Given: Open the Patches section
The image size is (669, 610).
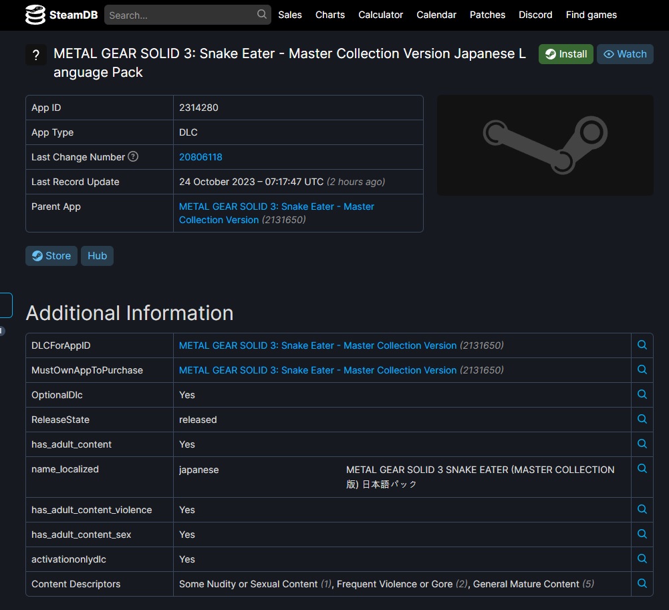Looking at the screenshot, I should tap(487, 15).
